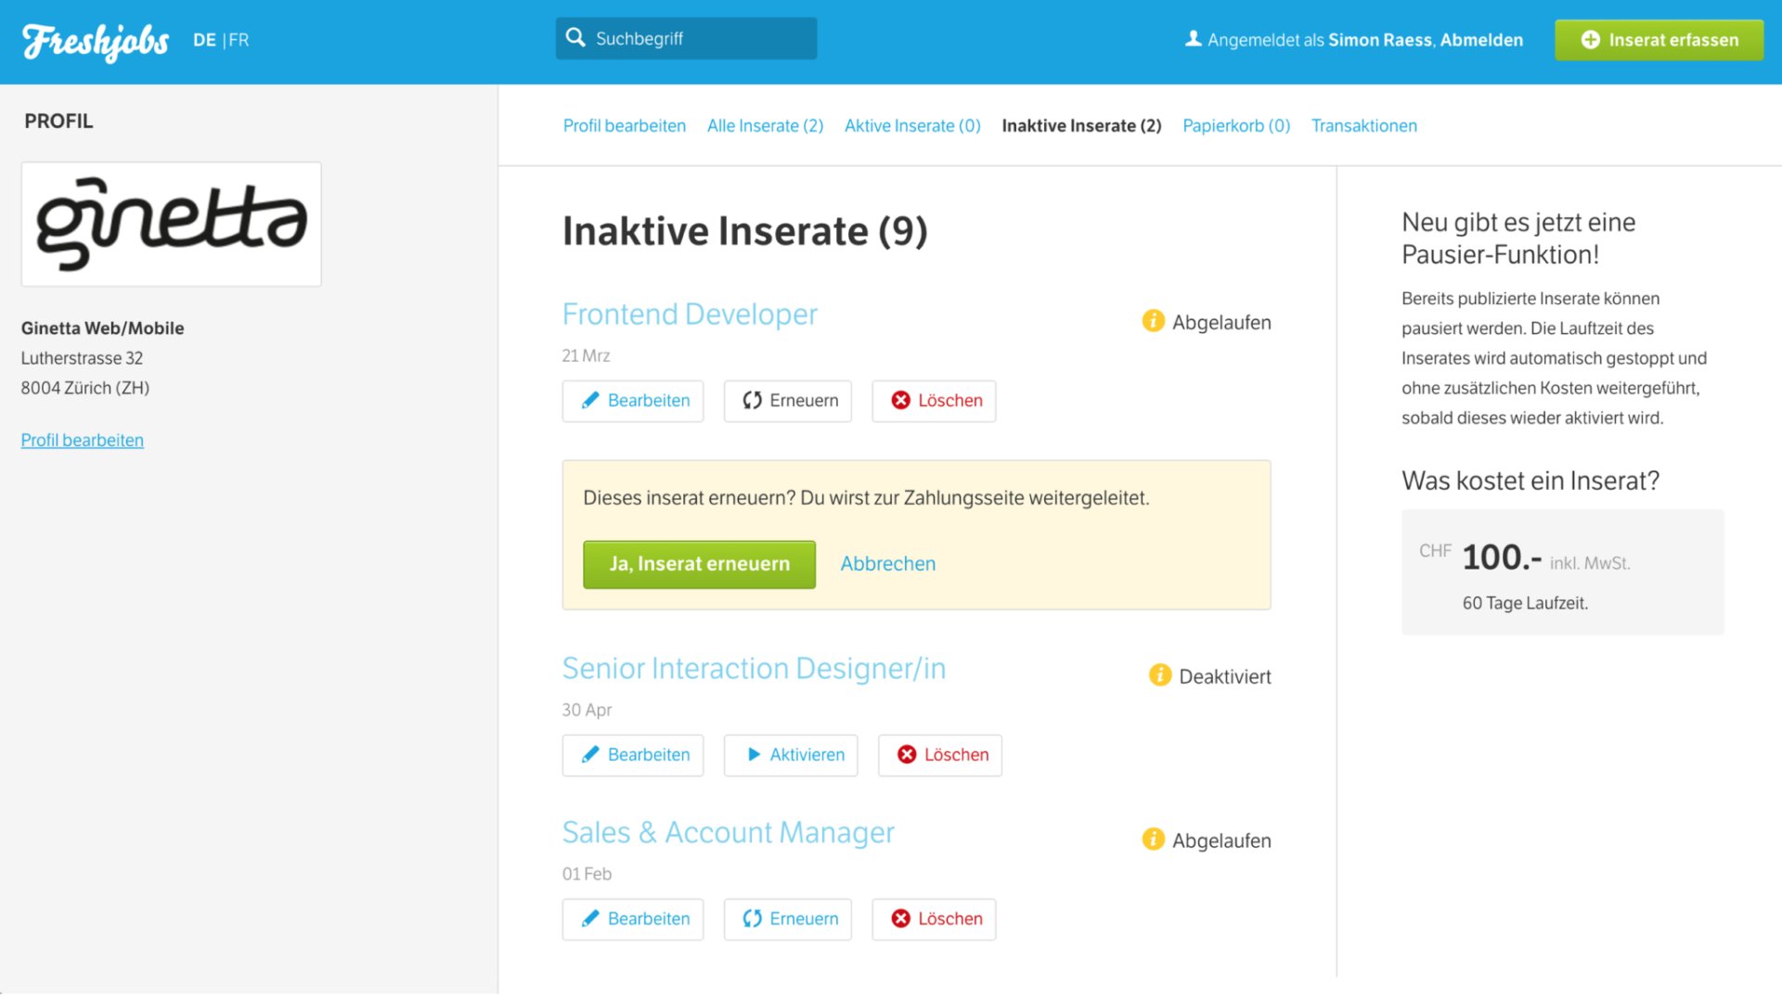Confirm with Ja, Inserat erneuern

[x=699, y=564]
